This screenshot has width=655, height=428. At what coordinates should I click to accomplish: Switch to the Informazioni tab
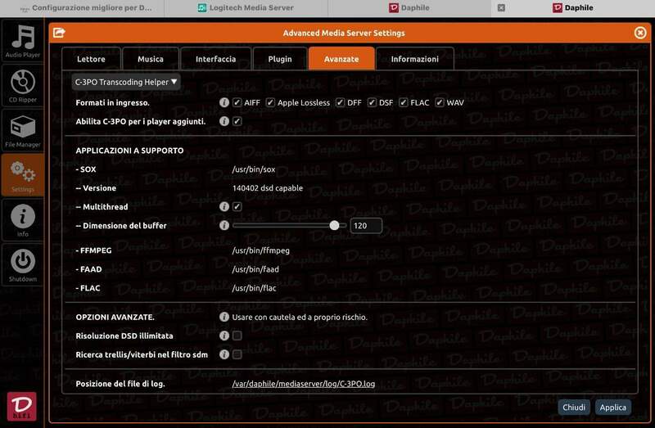tap(414, 59)
